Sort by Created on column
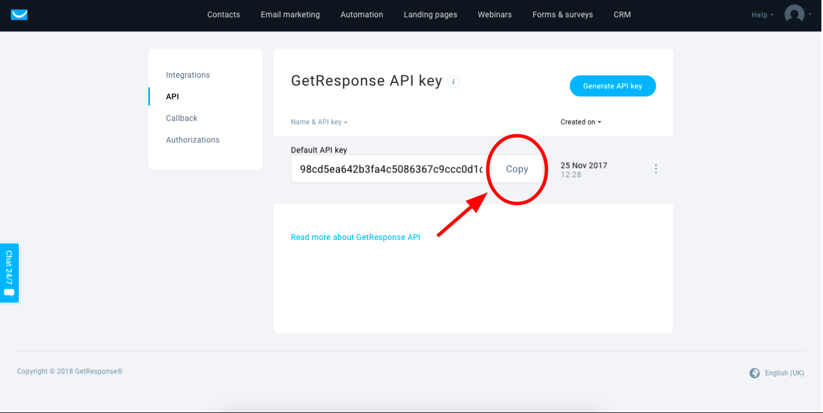Viewport: 823px width, 413px height. tap(581, 122)
